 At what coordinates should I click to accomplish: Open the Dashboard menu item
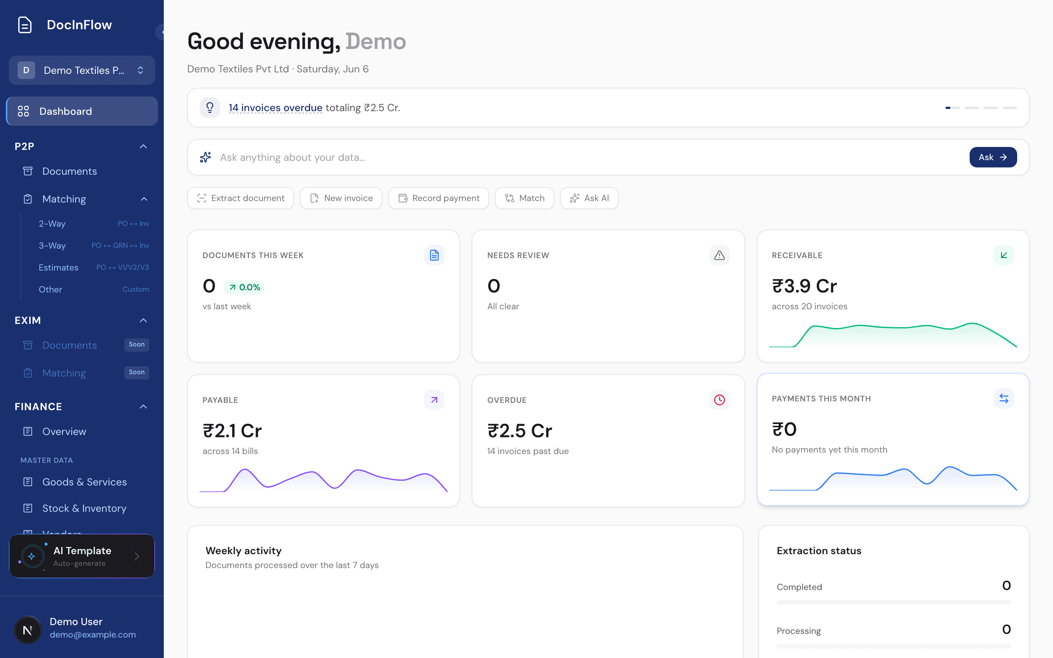82,111
